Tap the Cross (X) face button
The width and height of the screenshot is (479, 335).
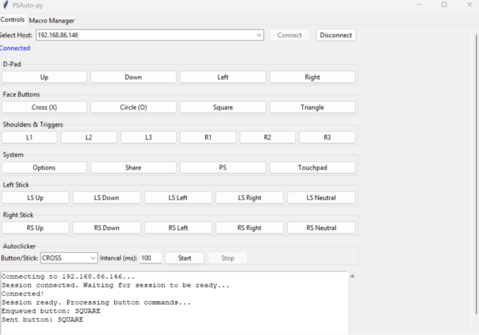pos(44,108)
